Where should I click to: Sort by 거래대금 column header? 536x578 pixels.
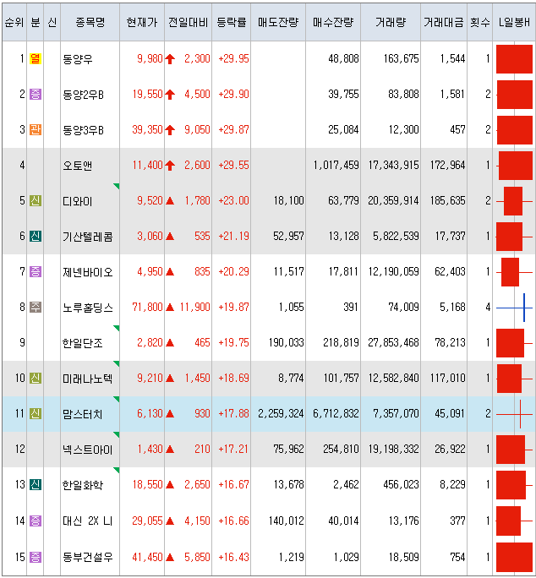click(x=444, y=23)
